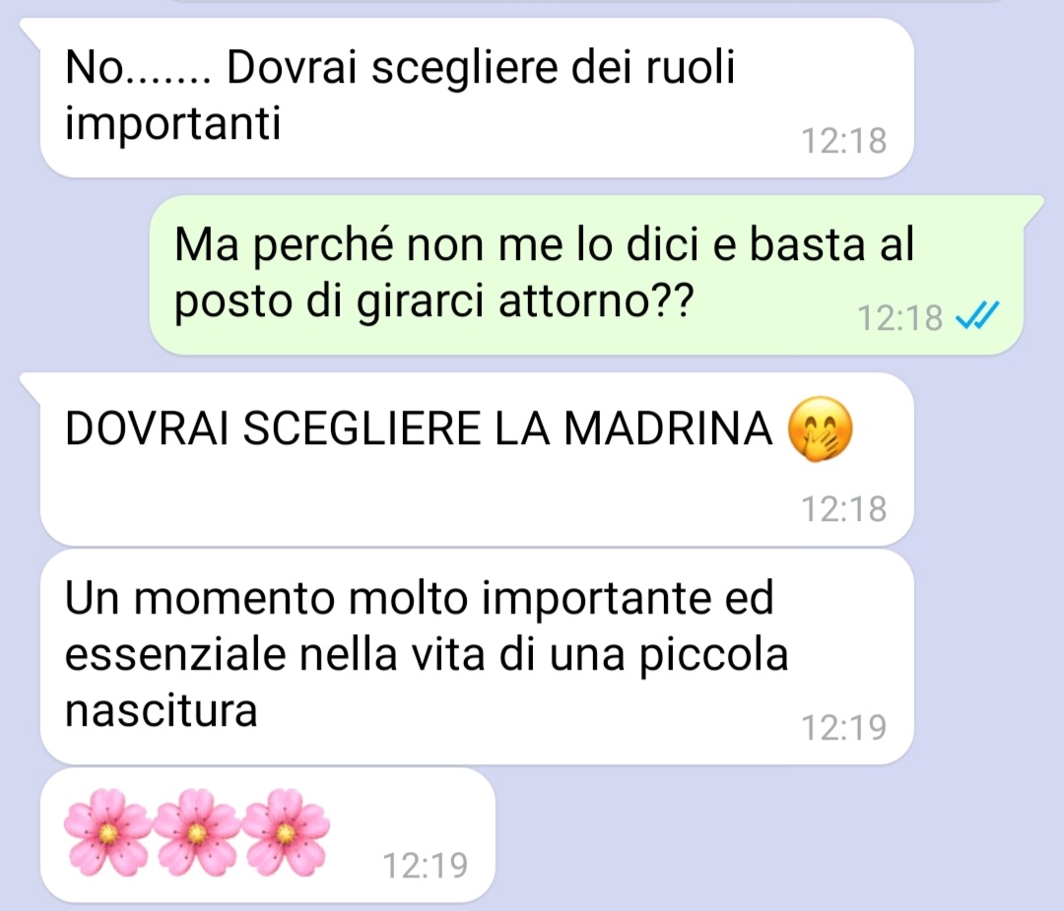
Task: Select the 'Dovrai scegliere dei ruoli importanti' message
Action: coord(477,98)
